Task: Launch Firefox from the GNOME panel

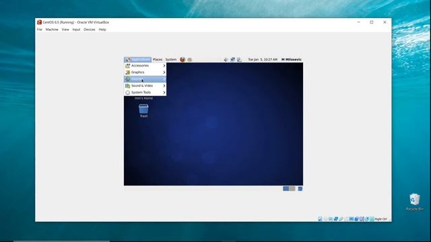Action: point(183,60)
